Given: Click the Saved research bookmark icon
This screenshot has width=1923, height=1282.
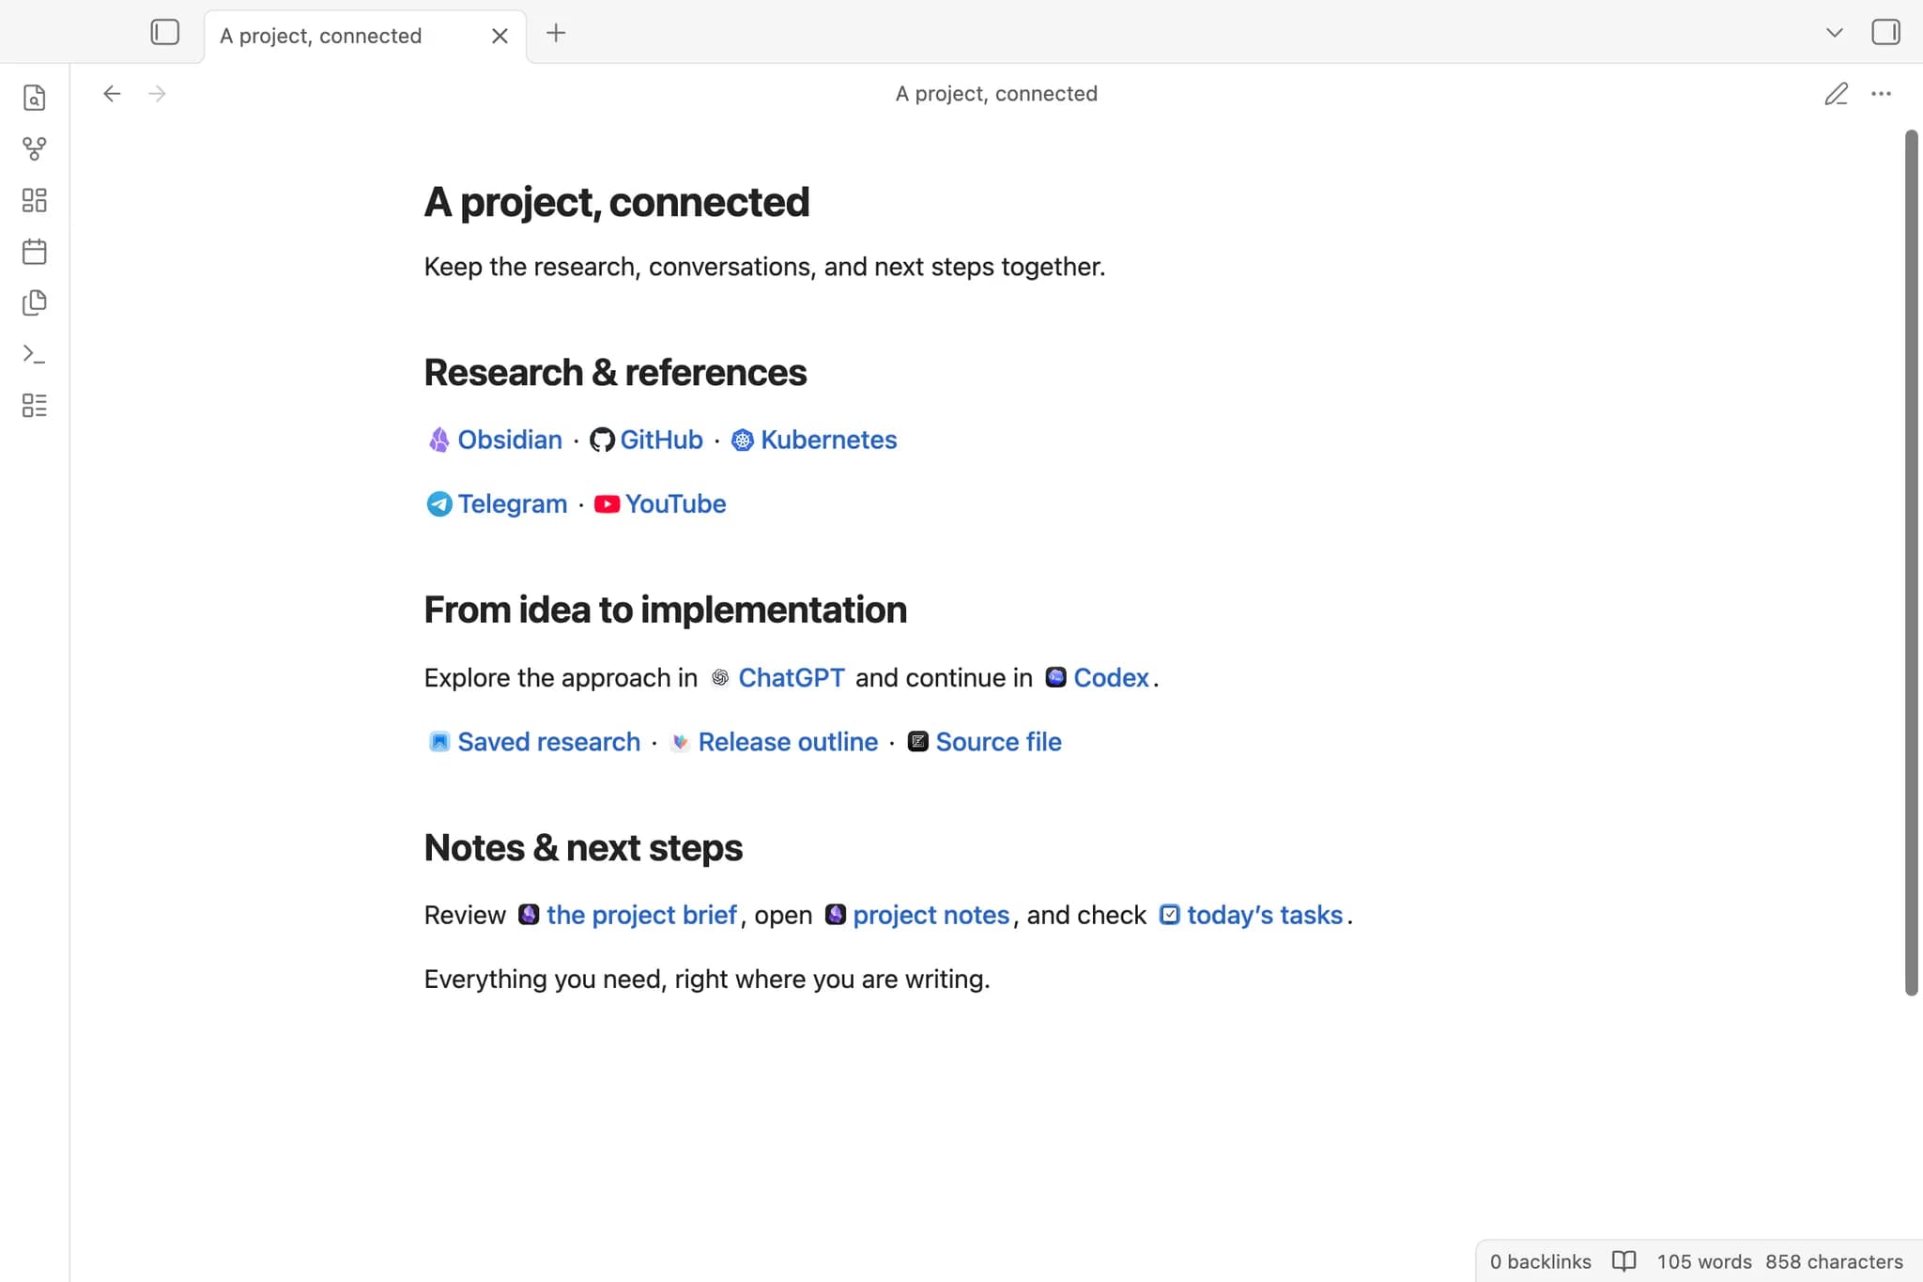Looking at the screenshot, I should pos(438,742).
